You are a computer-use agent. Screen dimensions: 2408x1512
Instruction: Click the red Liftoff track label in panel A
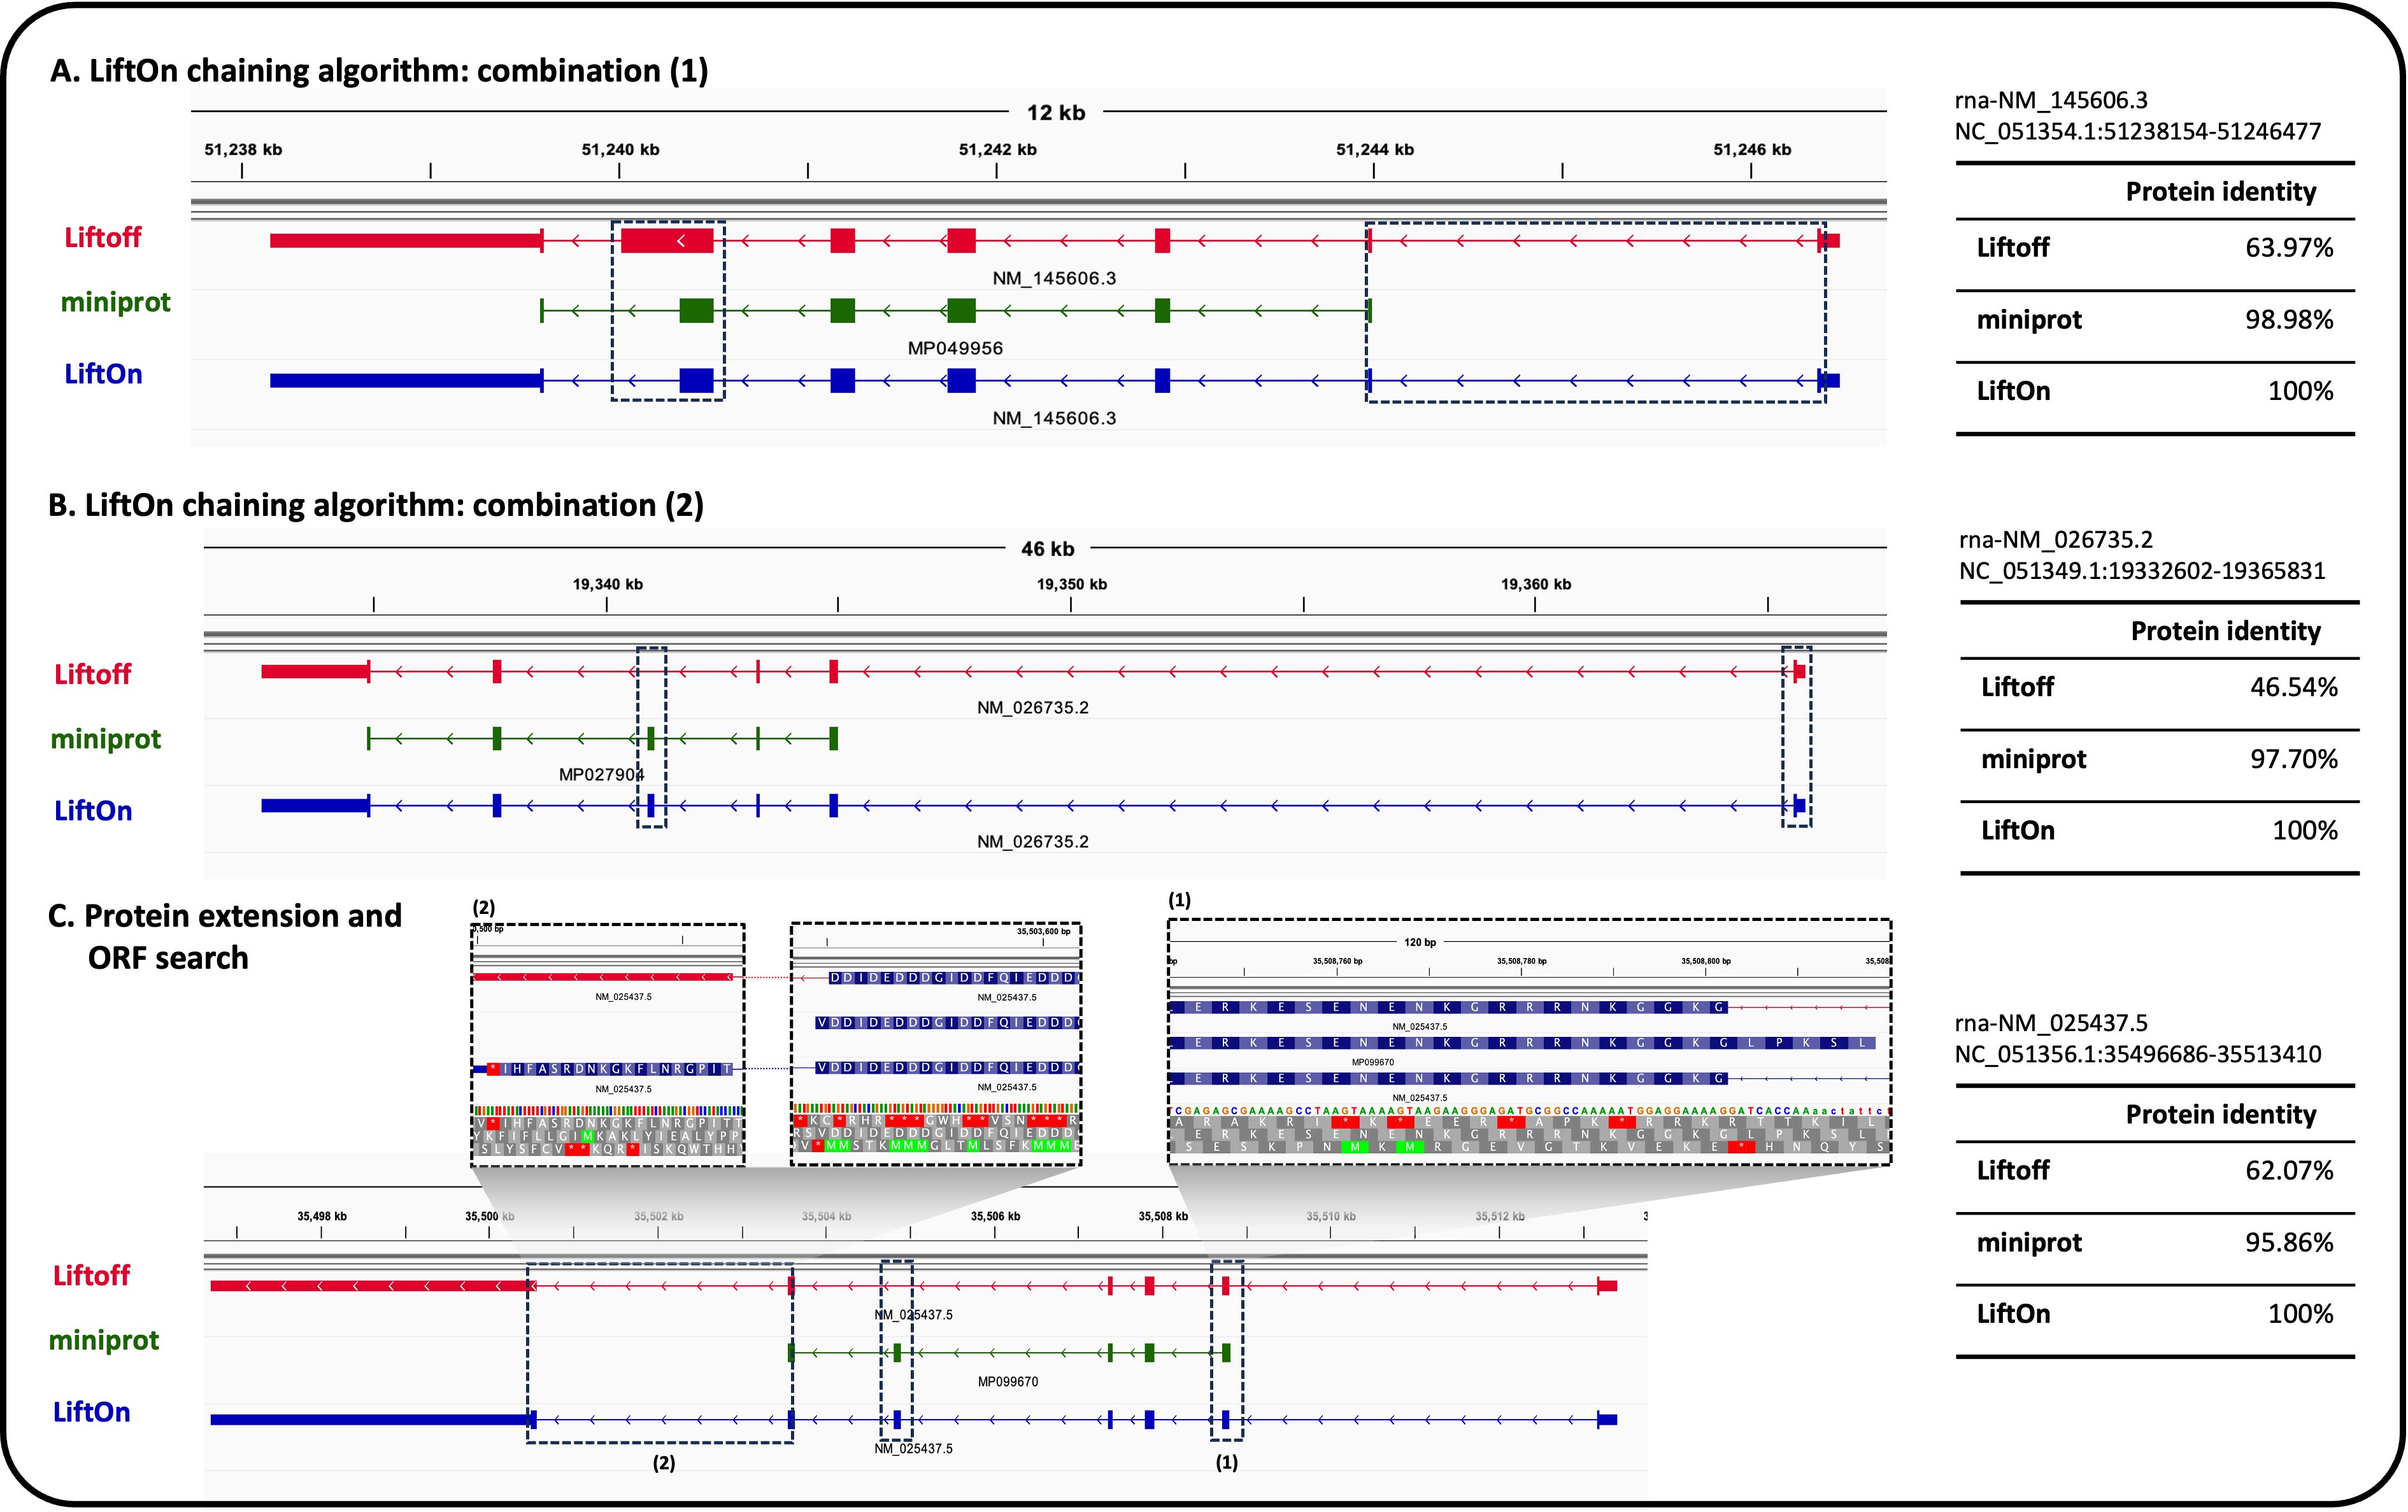coord(103,238)
